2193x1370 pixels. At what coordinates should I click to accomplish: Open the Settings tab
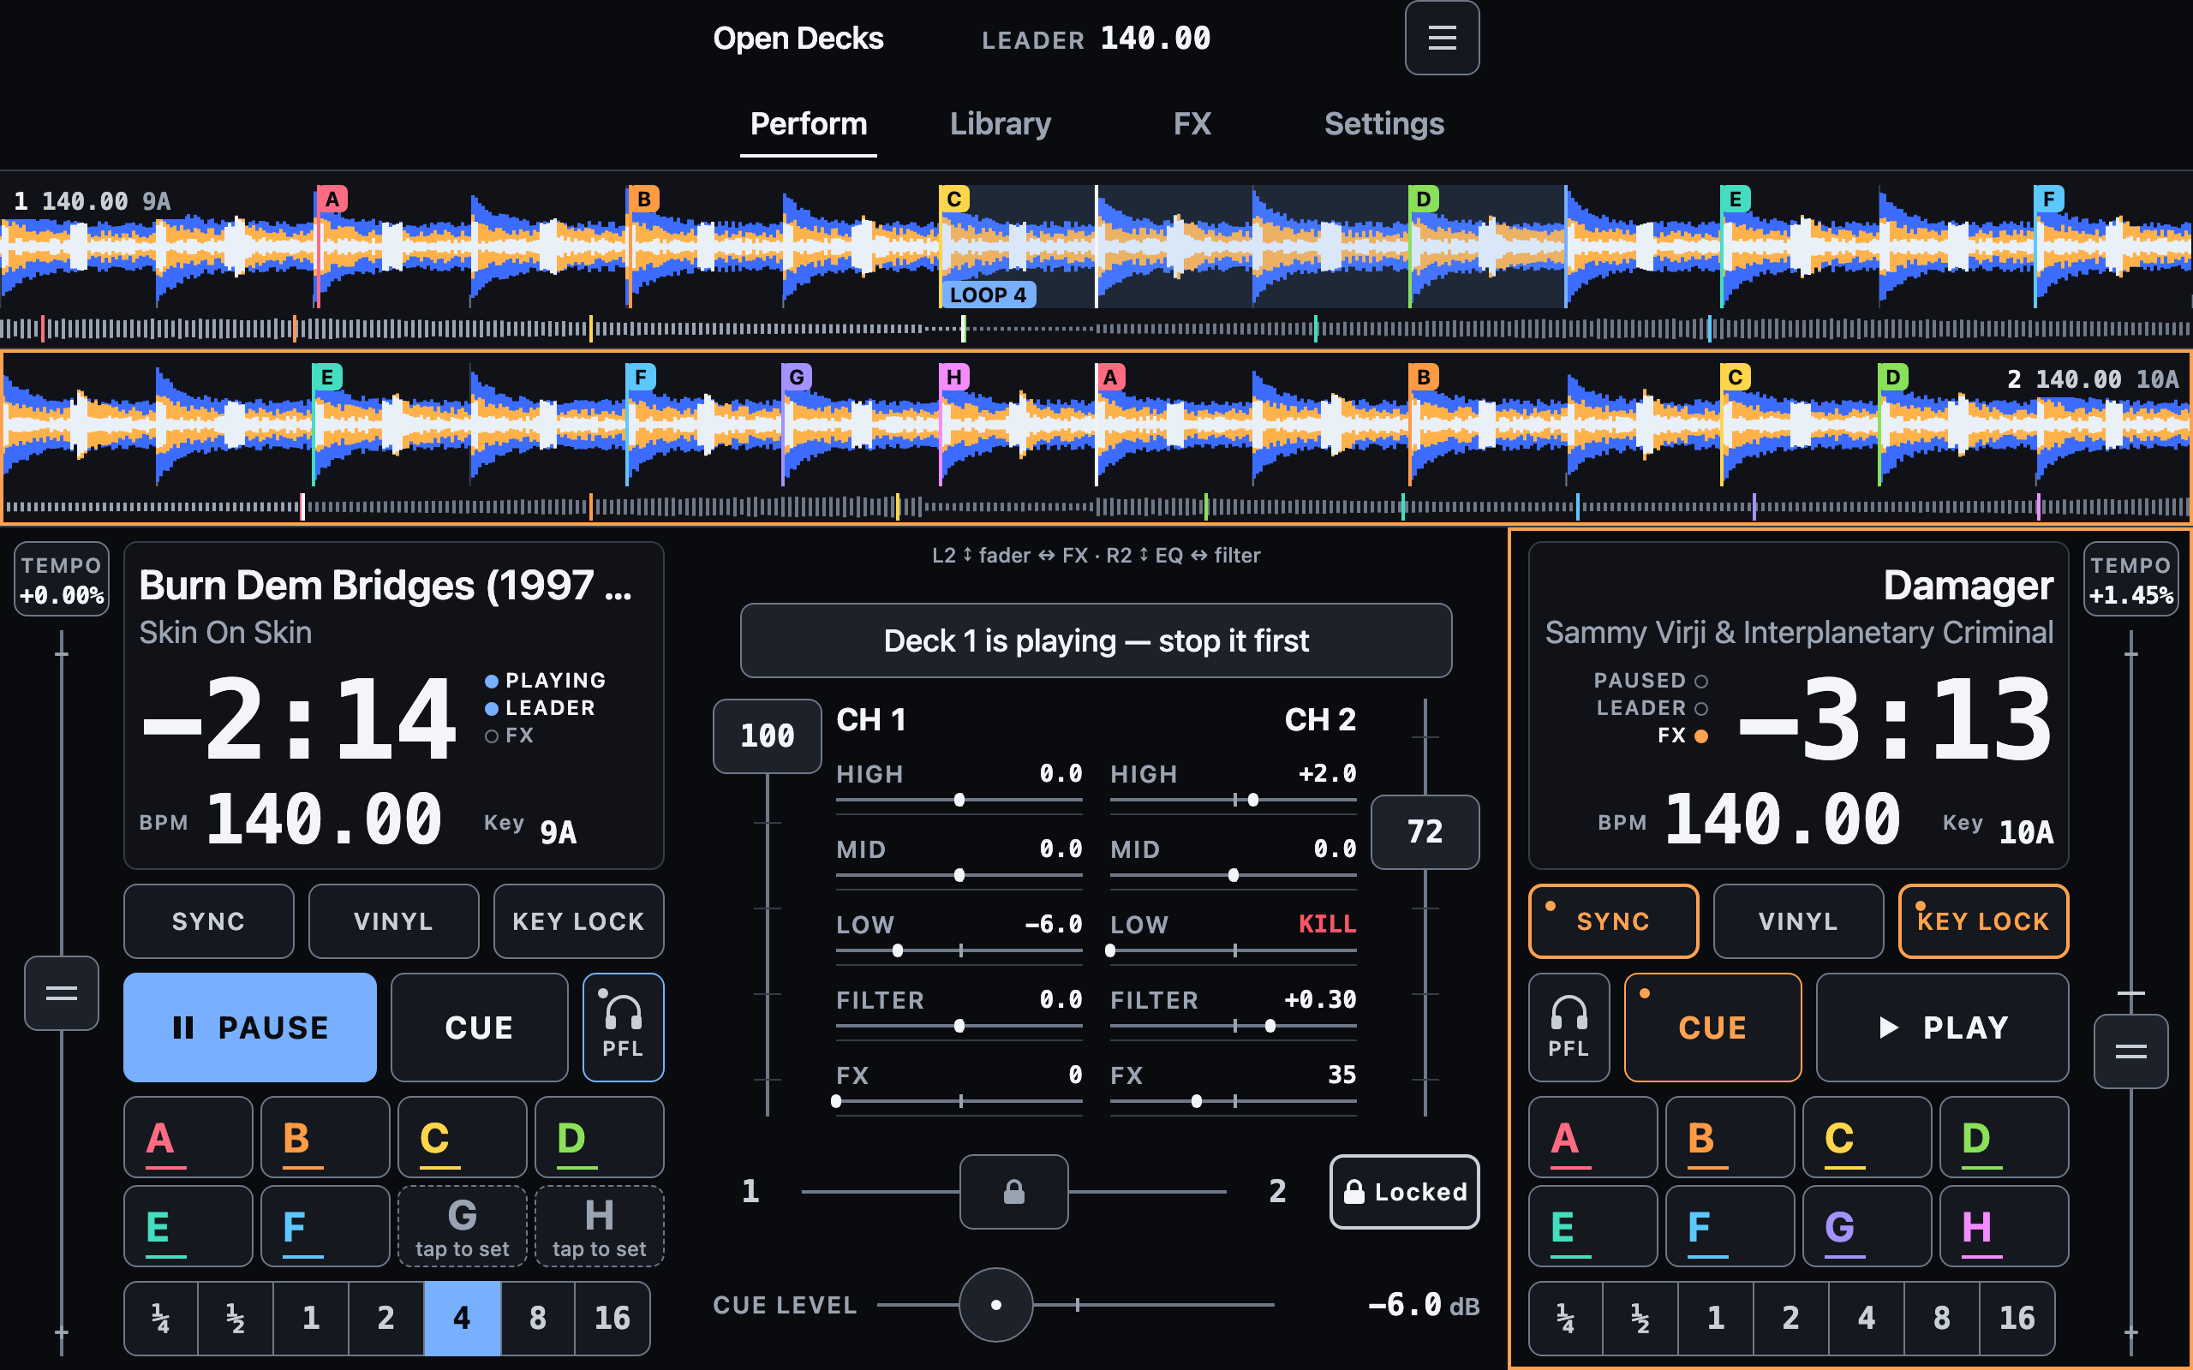[x=1383, y=124]
